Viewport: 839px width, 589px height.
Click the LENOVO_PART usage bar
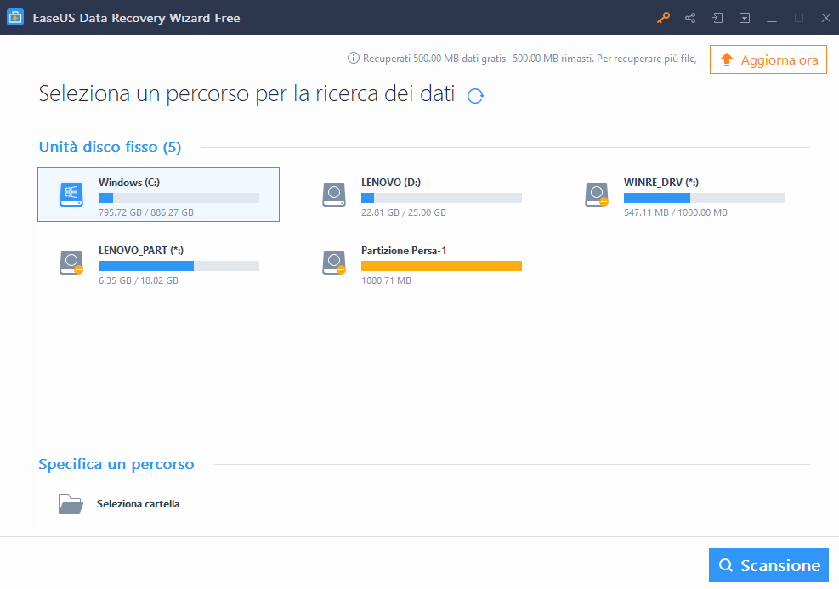click(179, 266)
